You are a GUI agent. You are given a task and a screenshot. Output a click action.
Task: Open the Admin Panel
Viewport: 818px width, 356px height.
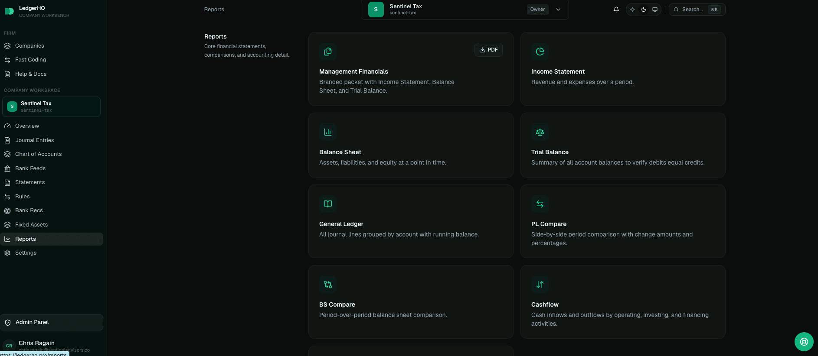52,322
